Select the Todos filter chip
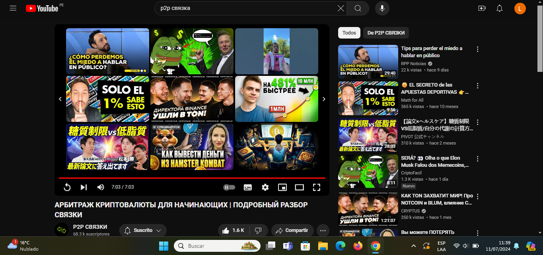 (x=349, y=33)
